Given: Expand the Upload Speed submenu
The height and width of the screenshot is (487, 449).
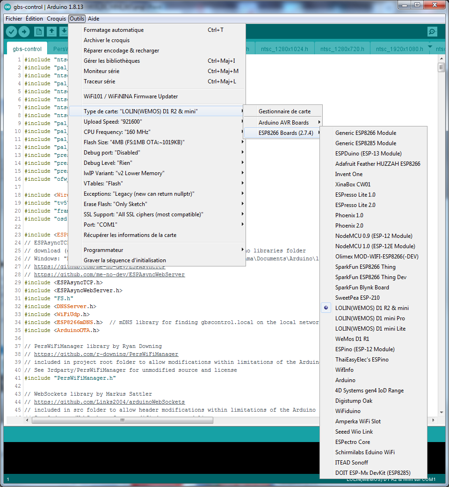Looking at the screenshot, I should pos(157,121).
